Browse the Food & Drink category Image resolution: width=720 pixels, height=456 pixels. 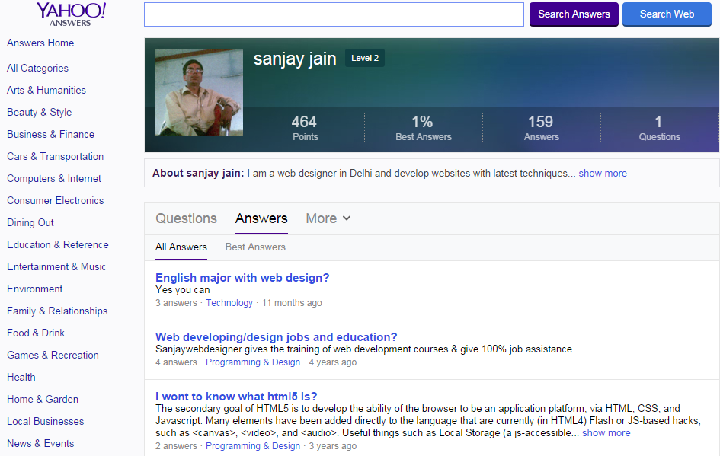coord(36,333)
